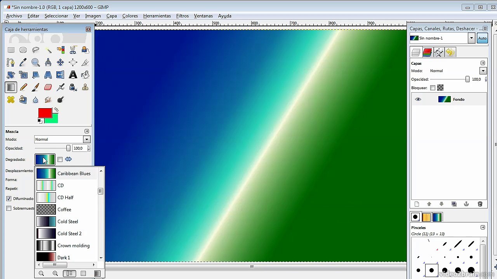The image size is (497, 279).
Task: Pick the Pencil tool
Action: click(23, 87)
